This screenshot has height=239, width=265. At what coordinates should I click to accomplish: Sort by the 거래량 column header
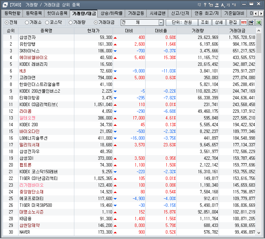197,31
